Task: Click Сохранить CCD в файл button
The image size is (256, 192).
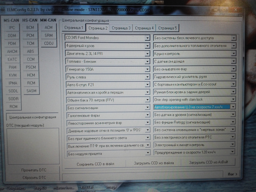Action: [x=95, y=164]
